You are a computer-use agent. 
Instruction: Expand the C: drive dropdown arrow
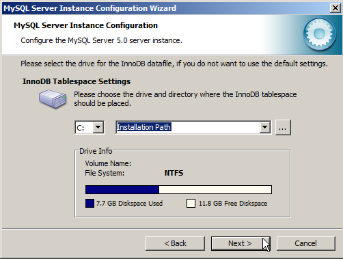(98, 127)
